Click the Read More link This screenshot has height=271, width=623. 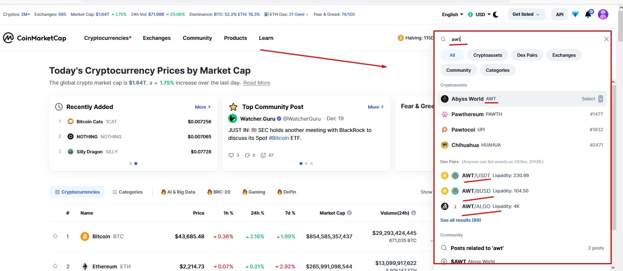click(x=257, y=83)
